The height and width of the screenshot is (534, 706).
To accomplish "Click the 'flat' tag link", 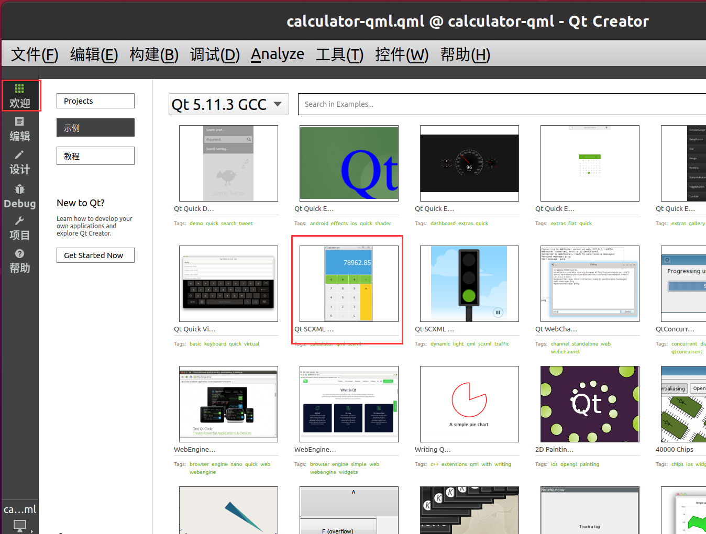I will click(x=572, y=224).
